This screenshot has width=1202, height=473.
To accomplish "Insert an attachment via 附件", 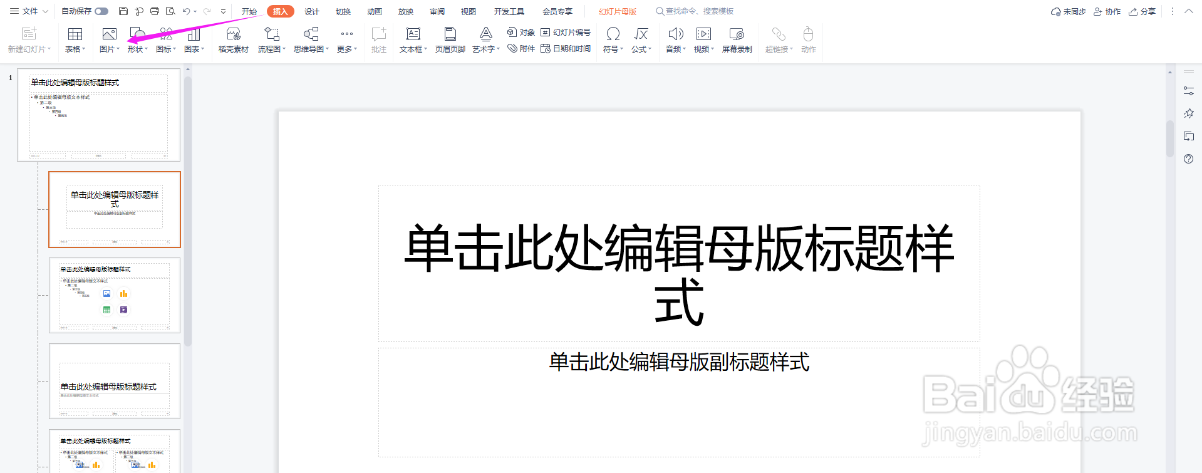I will pyautogui.click(x=521, y=48).
